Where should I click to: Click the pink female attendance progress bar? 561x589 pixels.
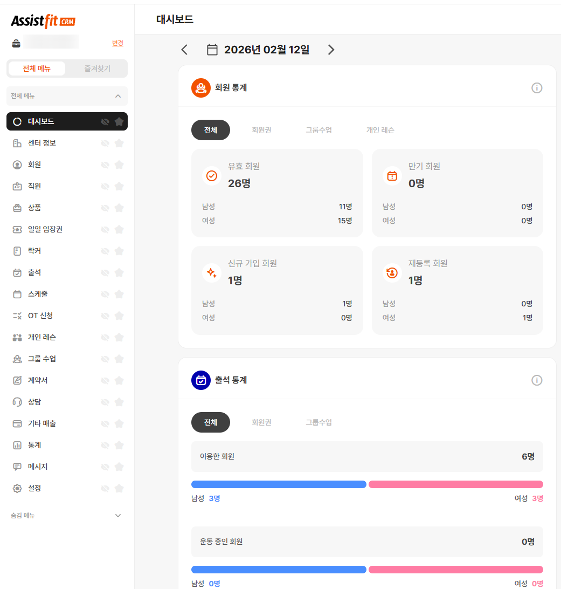coord(455,484)
